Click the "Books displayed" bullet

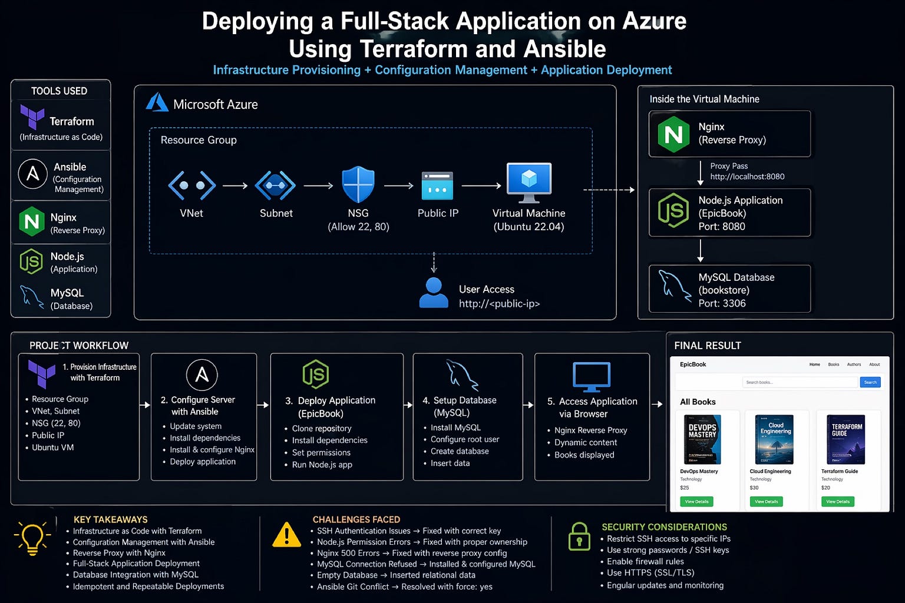584,455
